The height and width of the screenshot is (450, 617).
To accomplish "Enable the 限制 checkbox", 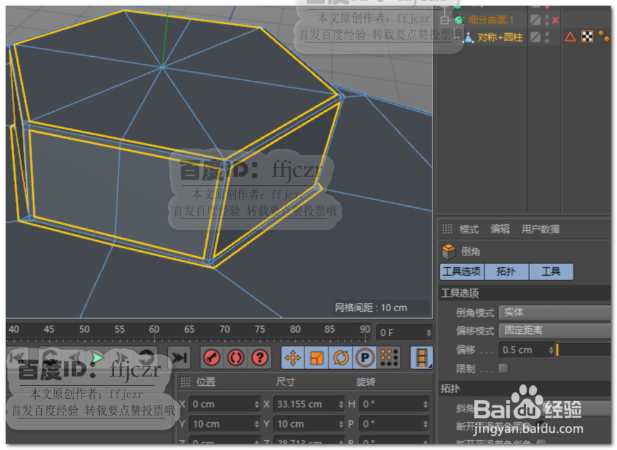I will pyautogui.click(x=503, y=368).
